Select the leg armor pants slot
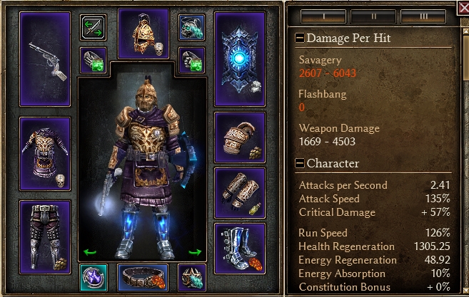Image resolution: width=469 pixels, height=297 pixels. click(x=45, y=237)
